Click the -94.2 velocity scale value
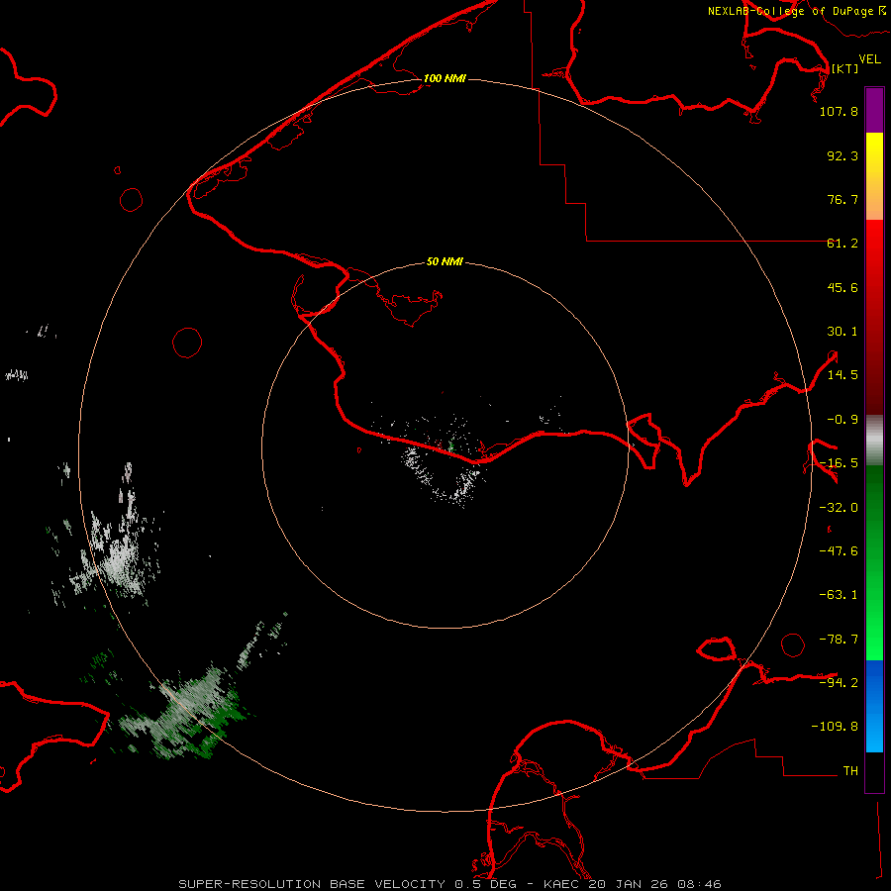Viewport: 891px width, 891px height. (x=839, y=682)
